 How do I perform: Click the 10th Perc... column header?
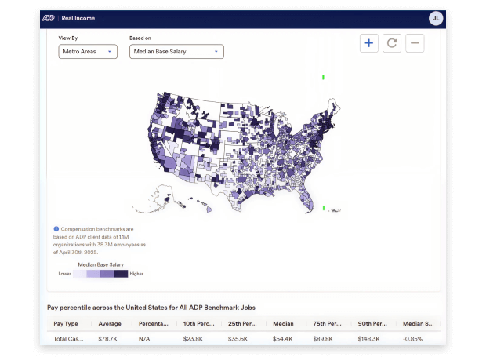[198, 323]
